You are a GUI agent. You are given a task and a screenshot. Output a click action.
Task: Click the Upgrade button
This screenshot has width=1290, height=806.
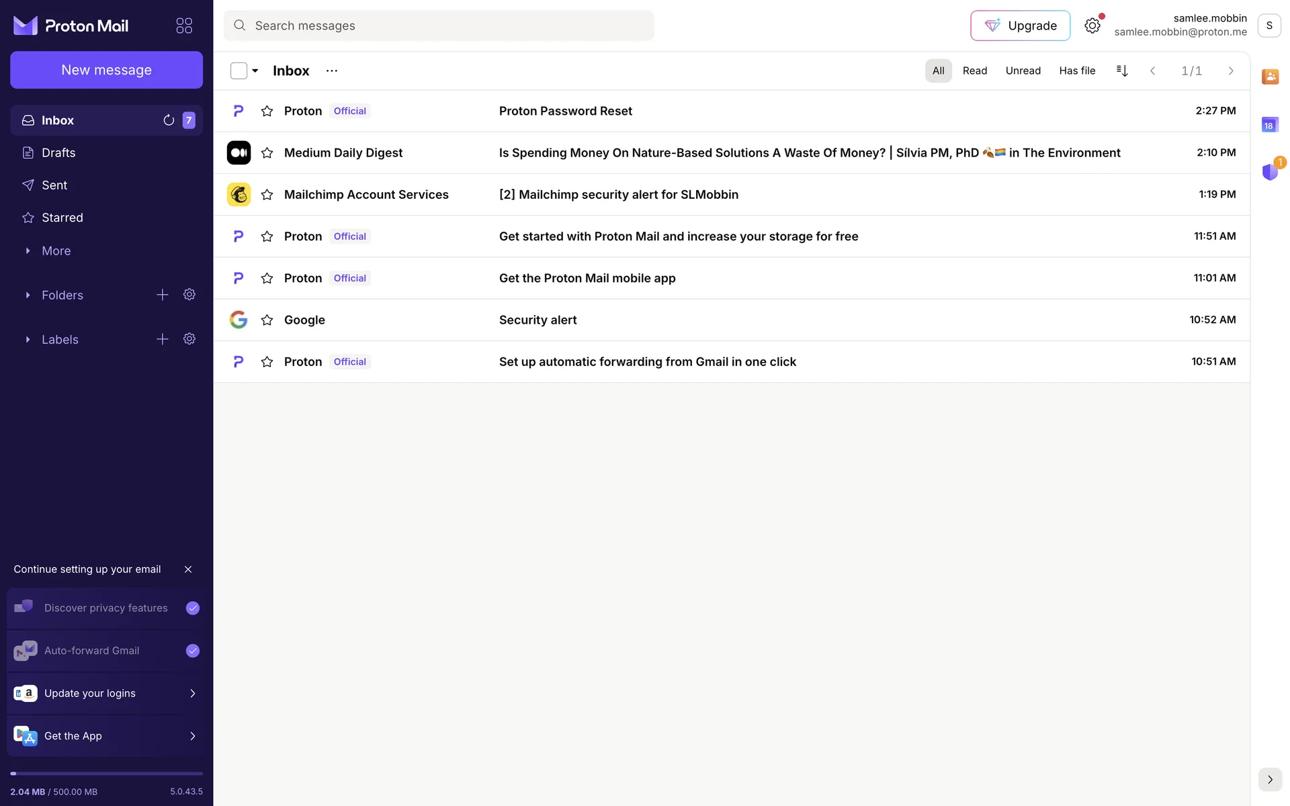1020,26
